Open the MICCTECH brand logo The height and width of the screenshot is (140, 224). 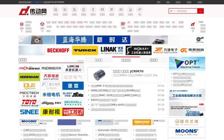(29, 94)
